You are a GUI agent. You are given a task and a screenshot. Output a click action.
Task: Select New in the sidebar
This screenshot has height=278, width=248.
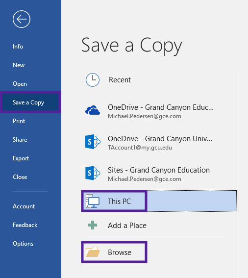click(x=19, y=65)
